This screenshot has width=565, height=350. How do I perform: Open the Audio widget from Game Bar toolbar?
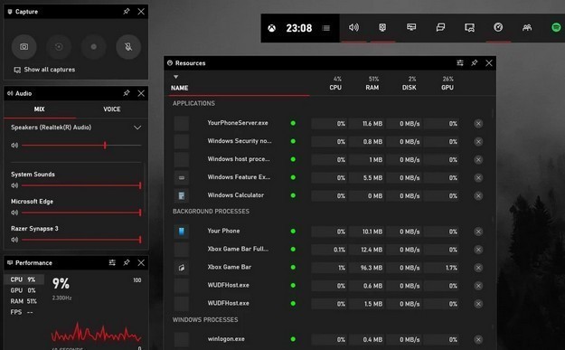click(353, 27)
